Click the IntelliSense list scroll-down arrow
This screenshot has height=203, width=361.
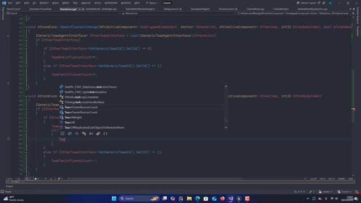coord(226,128)
